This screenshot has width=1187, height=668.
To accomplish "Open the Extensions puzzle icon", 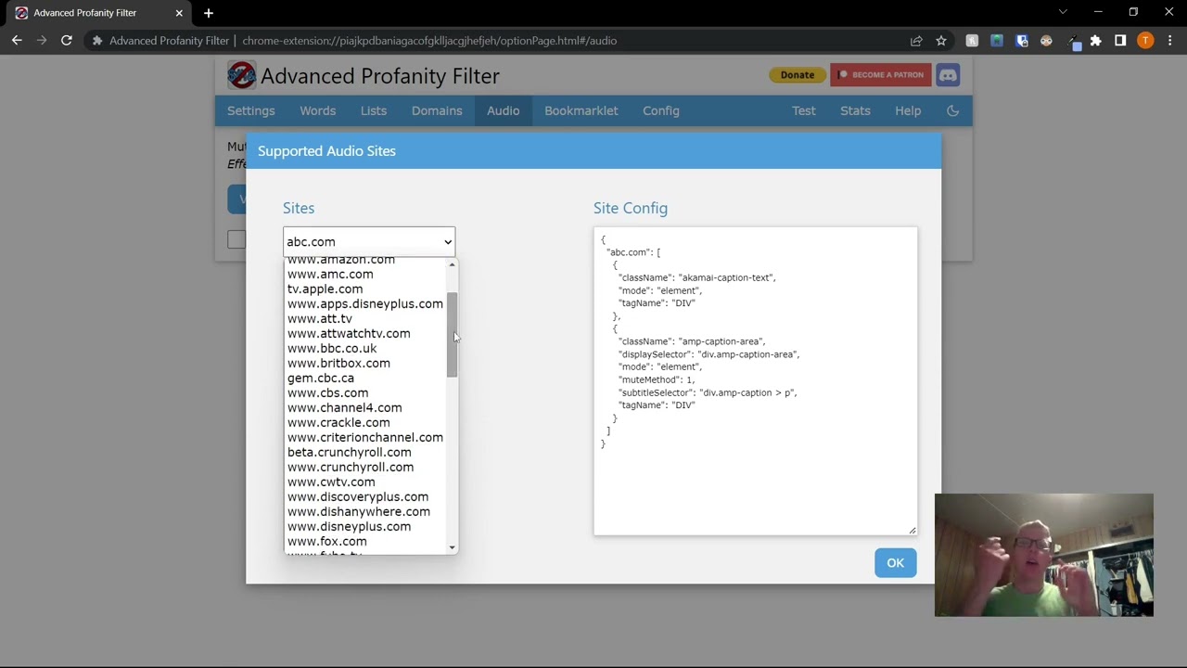I will coord(1096,41).
